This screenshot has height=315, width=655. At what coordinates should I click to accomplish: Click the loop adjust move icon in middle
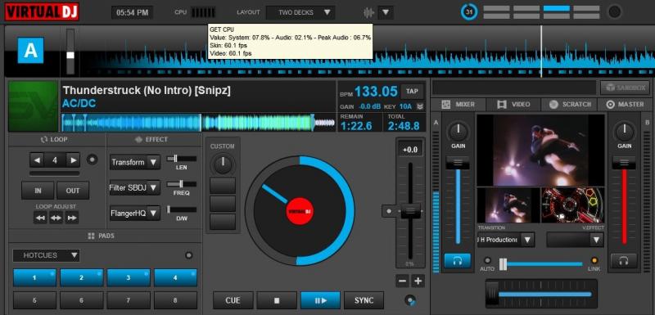pyautogui.click(x=56, y=218)
